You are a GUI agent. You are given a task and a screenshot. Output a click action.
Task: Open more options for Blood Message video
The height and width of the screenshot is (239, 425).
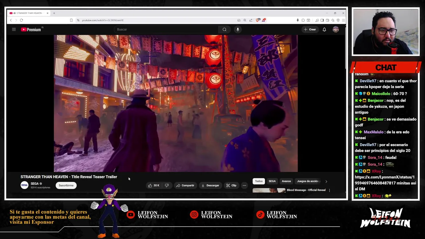coord(329,190)
